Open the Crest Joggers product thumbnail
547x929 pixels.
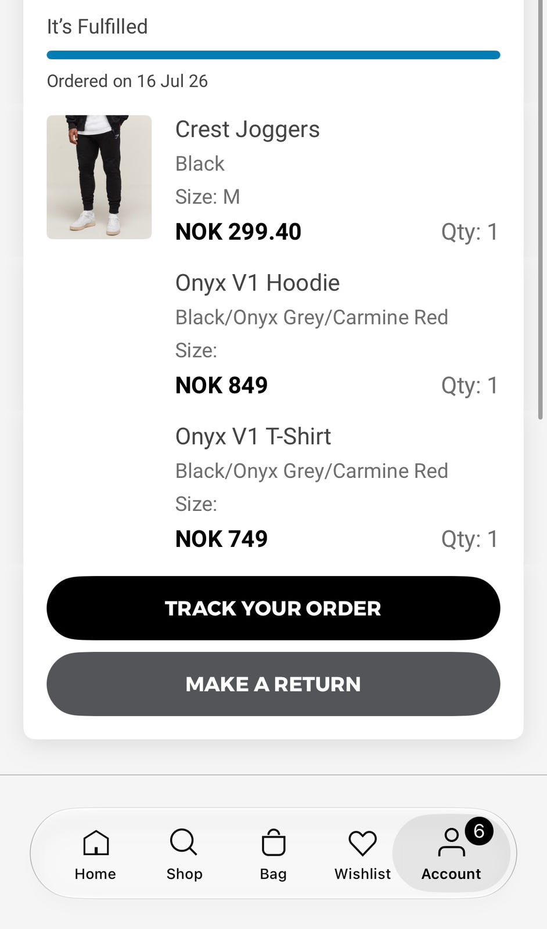click(x=99, y=177)
